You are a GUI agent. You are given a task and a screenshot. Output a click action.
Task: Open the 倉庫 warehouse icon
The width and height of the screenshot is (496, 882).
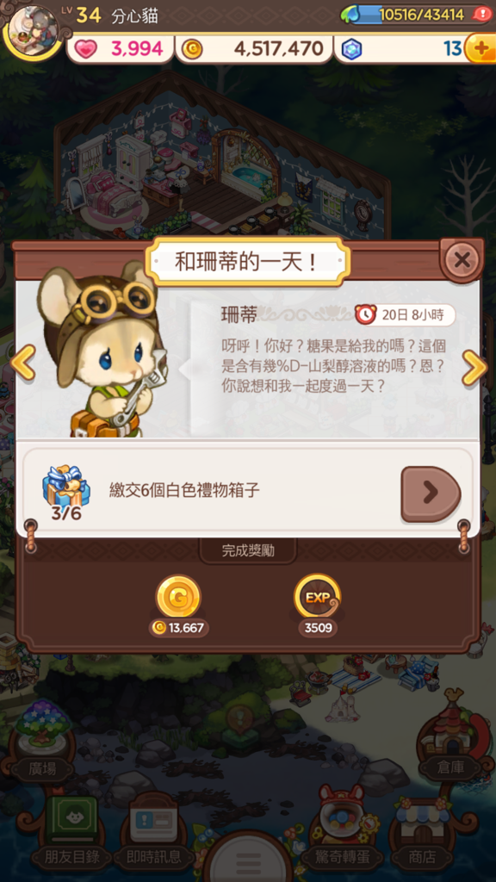click(452, 737)
